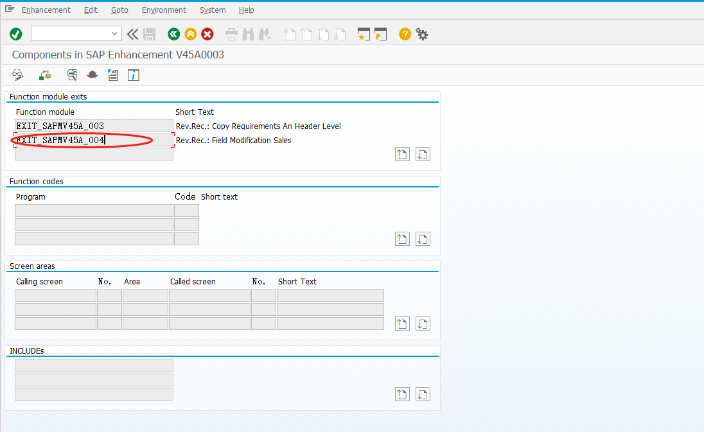704x432 pixels.
Task: Toggle Display/Change glasses-pencil icon
Action: [x=18, y=75]
